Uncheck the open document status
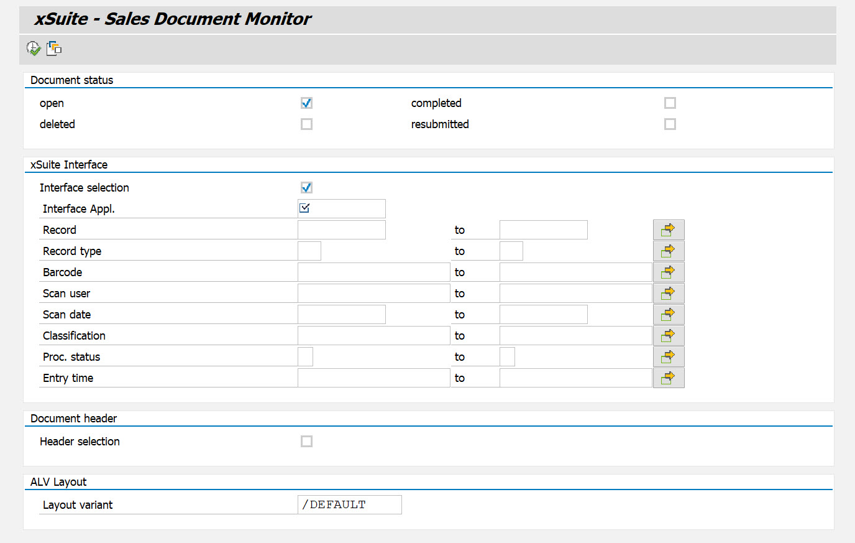Image resolution: width=855 pixels, height=543 pixels. (x=306, y=103)
